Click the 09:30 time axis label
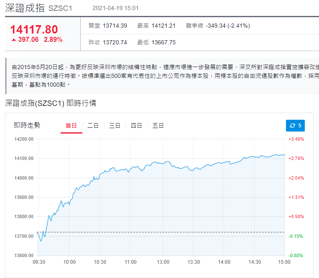Screen dimensions: 319x278 click(x=39, y=262)
